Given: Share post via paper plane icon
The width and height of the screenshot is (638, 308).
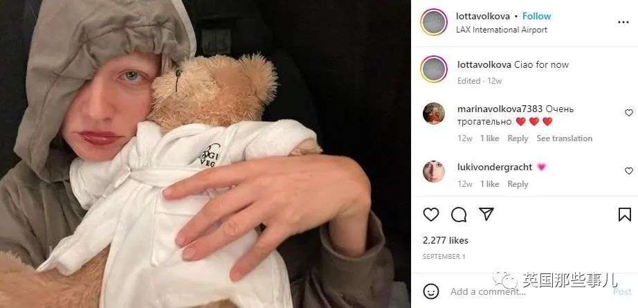Looking at the screenshot, I should (x=486, y=214).
